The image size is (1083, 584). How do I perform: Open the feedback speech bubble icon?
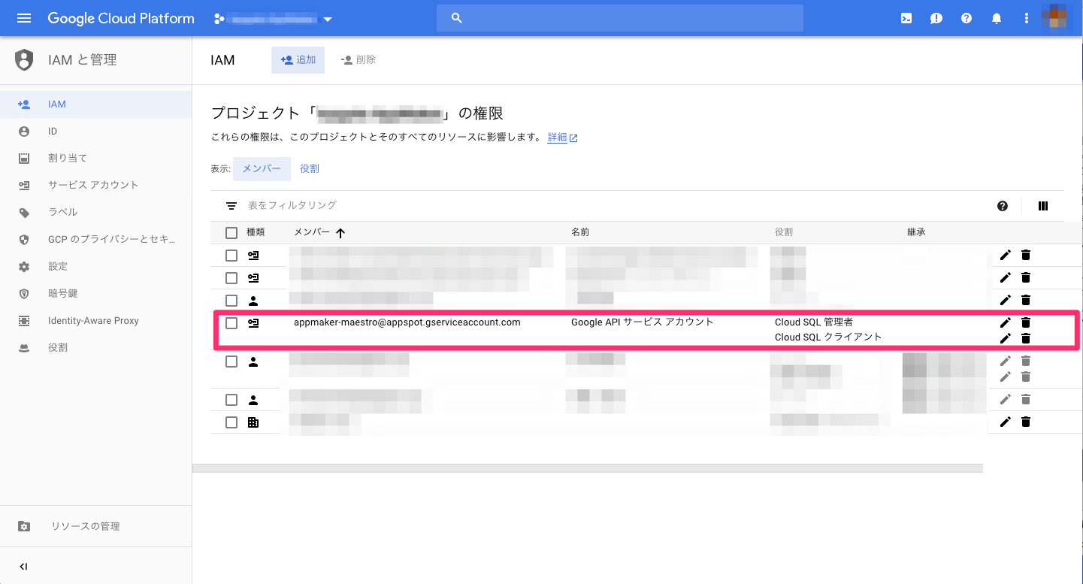tap(936, 19)
